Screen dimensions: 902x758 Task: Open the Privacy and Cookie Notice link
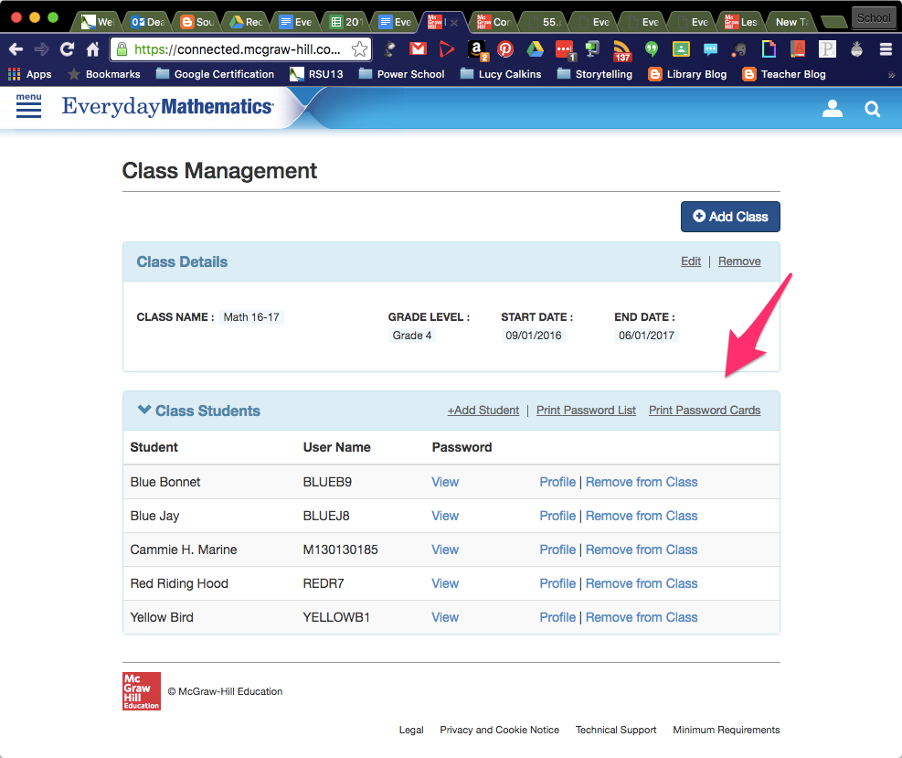coord(499,730)
